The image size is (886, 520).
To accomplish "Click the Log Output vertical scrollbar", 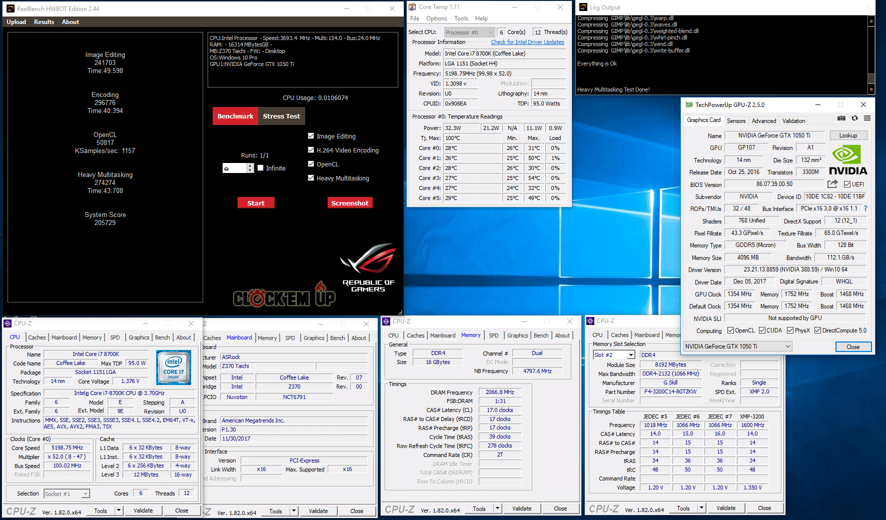I will pyautogui.click(x=871, y=55).
